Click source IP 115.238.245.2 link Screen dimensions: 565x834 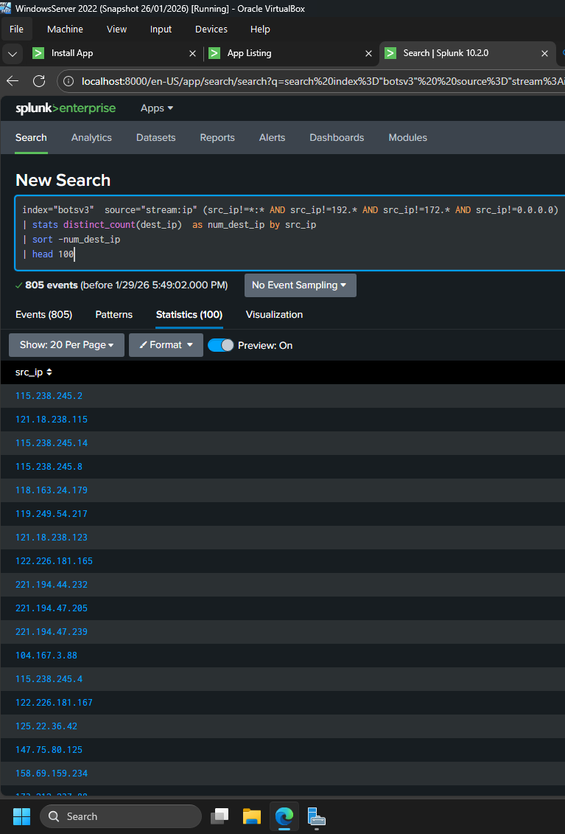(x=49, y=396)
